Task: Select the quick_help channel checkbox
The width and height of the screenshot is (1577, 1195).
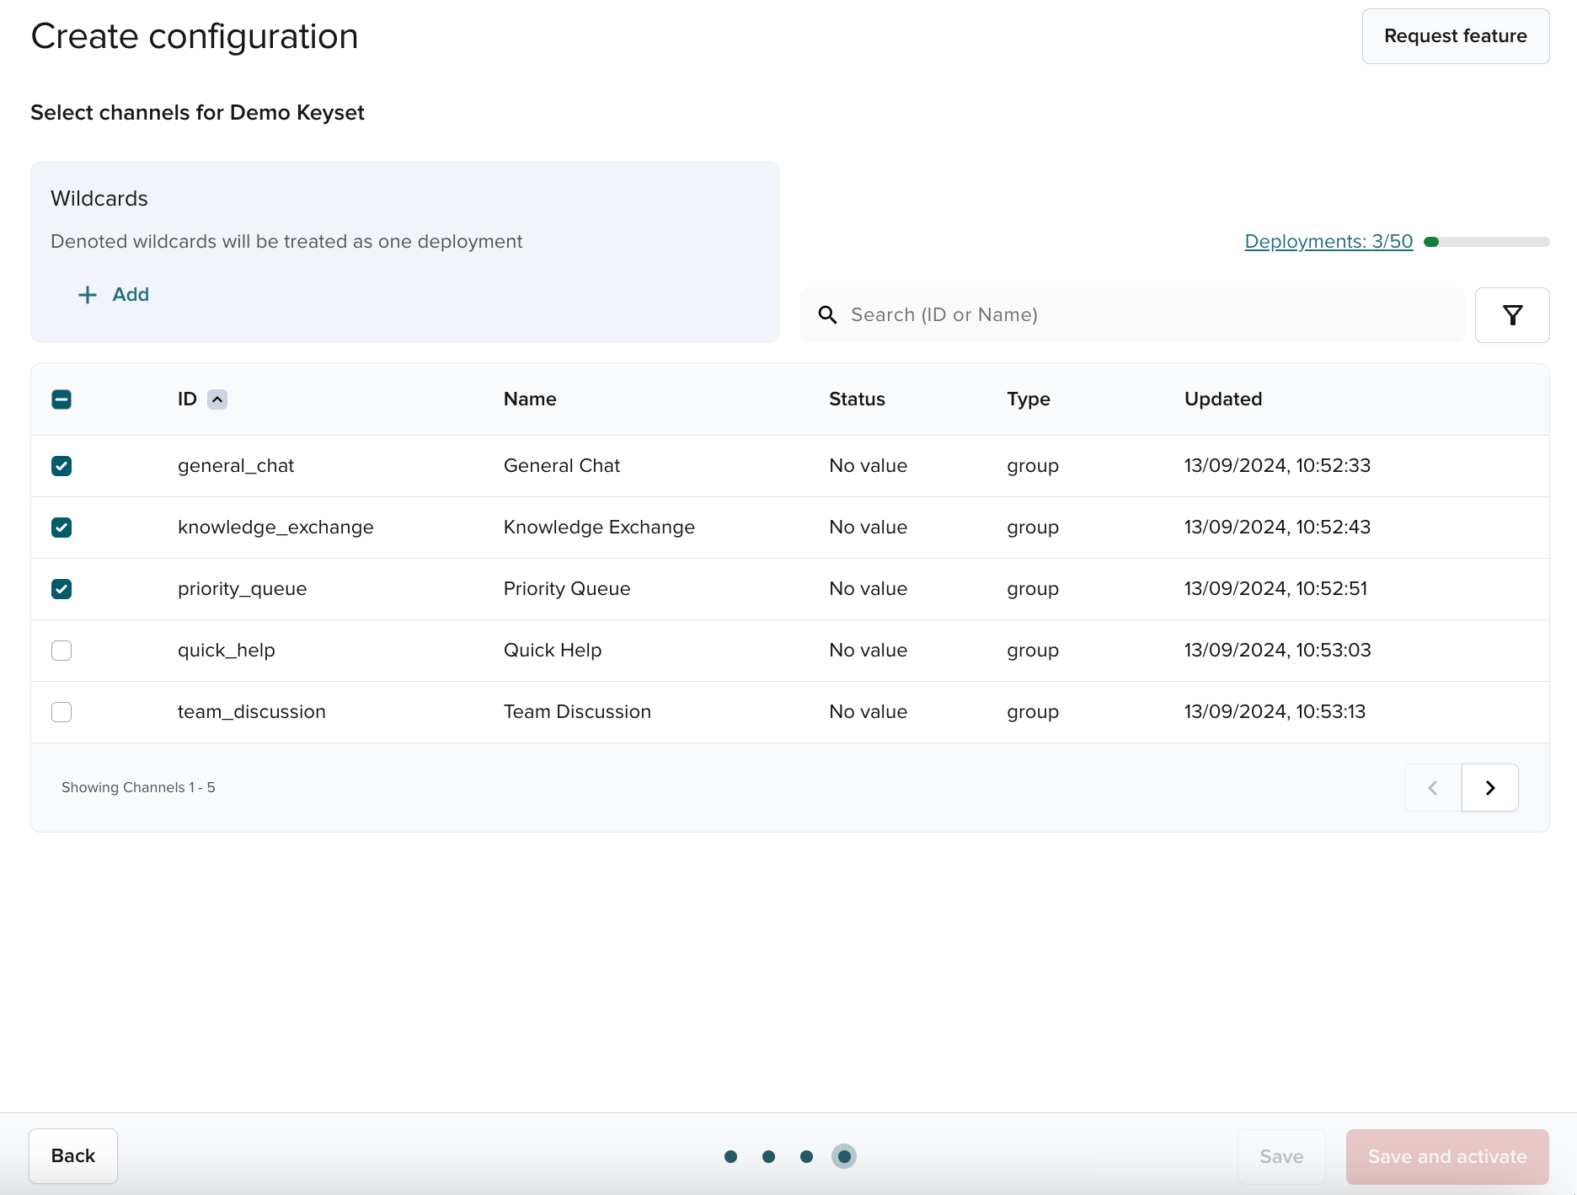Action: coord(61,651)
